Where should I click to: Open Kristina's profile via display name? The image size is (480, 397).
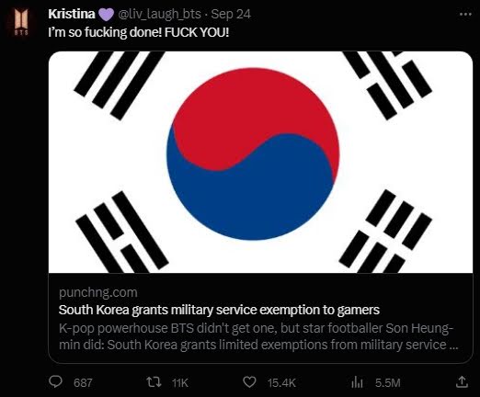pyautogui.click(x=72, y=14)
